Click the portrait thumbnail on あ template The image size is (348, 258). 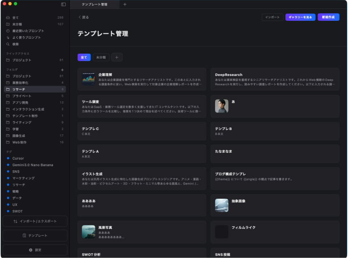(222, 106)
